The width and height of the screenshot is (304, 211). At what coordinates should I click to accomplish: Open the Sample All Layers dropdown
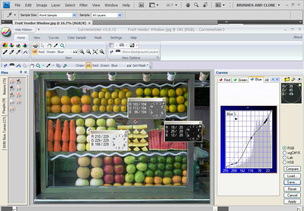[x=120, y=15]
